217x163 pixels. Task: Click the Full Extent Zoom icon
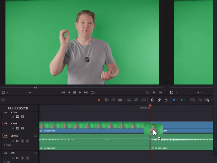tap(192, 100)
